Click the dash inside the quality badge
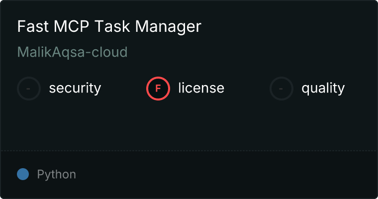378x199 pixels. coord(282,89)
